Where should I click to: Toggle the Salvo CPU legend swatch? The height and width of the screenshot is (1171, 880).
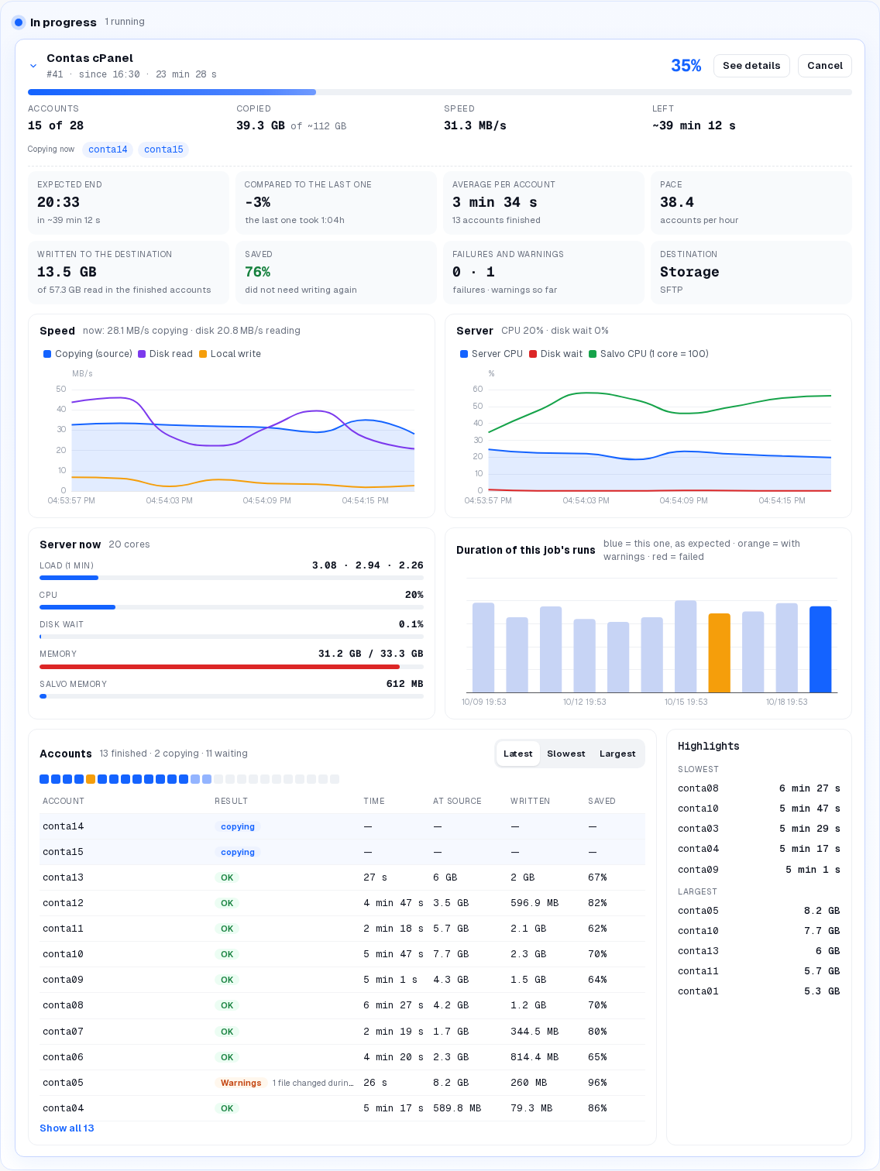pos(593,354)
